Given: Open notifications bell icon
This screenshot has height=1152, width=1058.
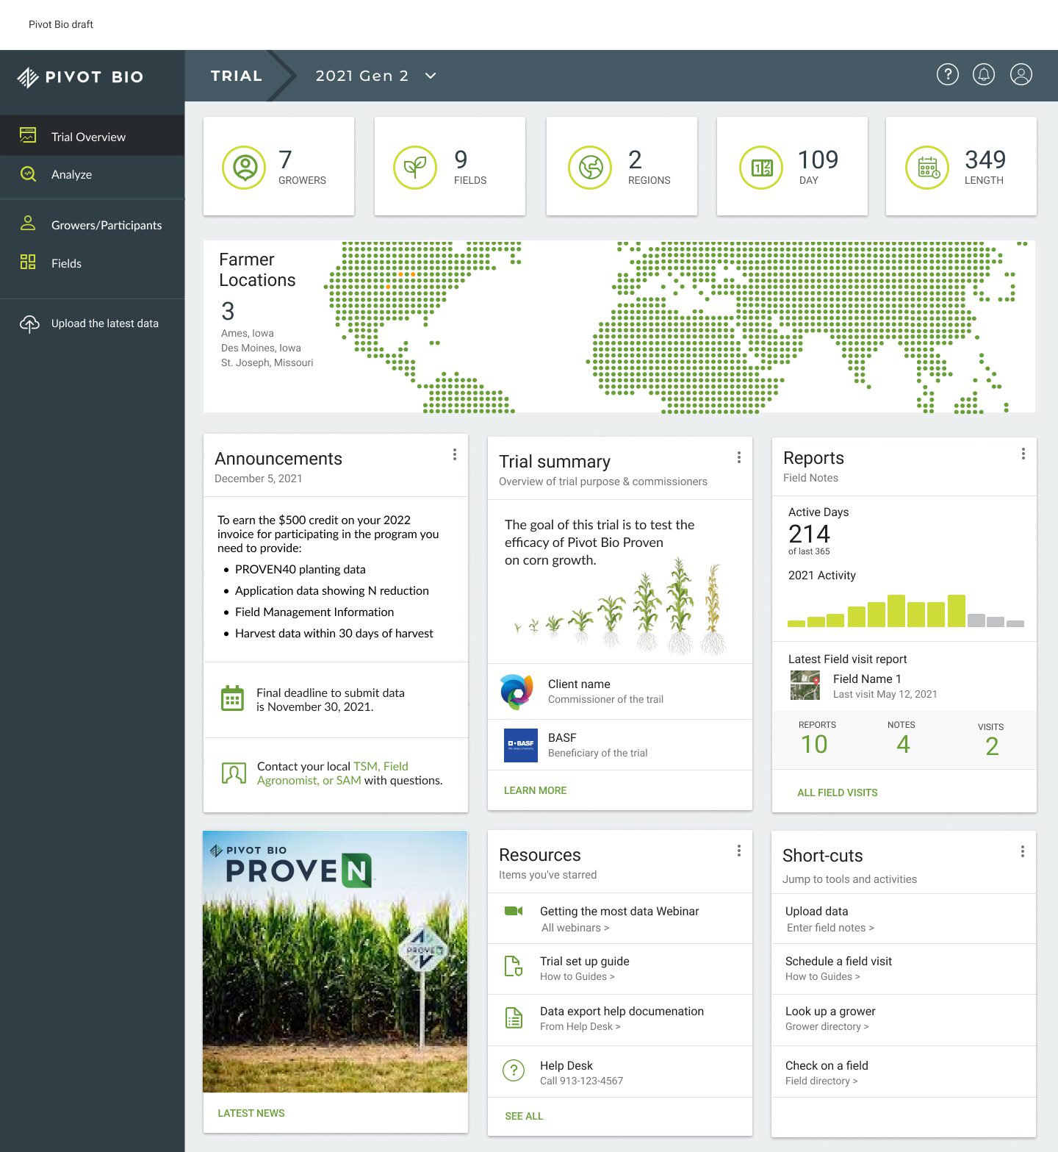Looking at the screenshot, I should point(984,74).
